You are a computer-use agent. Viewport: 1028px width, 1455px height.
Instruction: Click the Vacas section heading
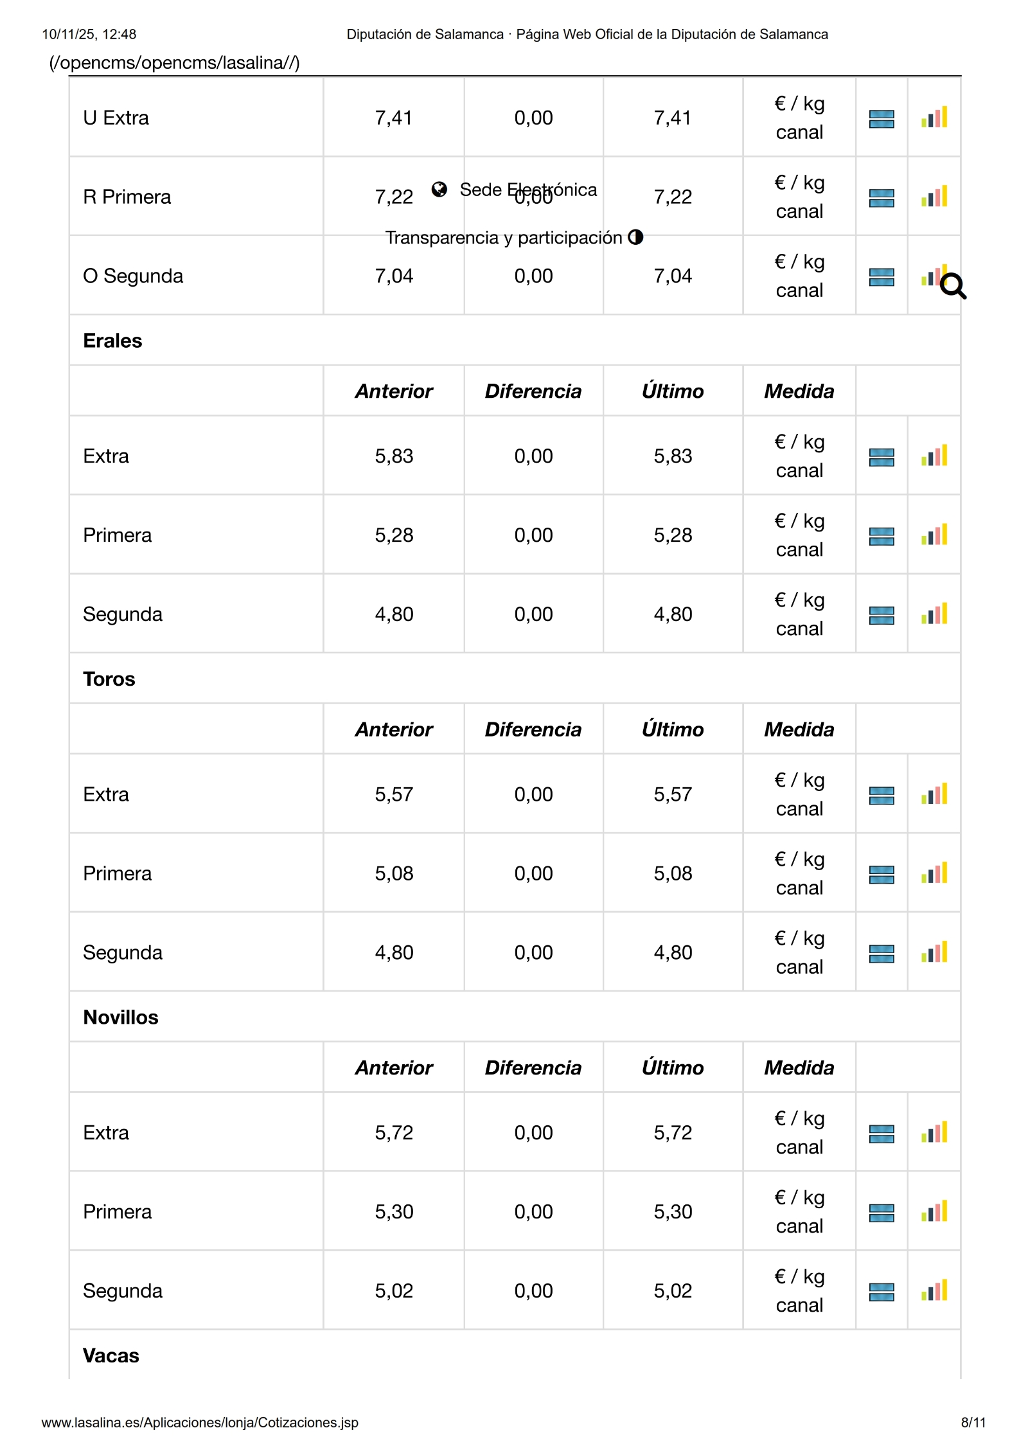(111, 1355)
